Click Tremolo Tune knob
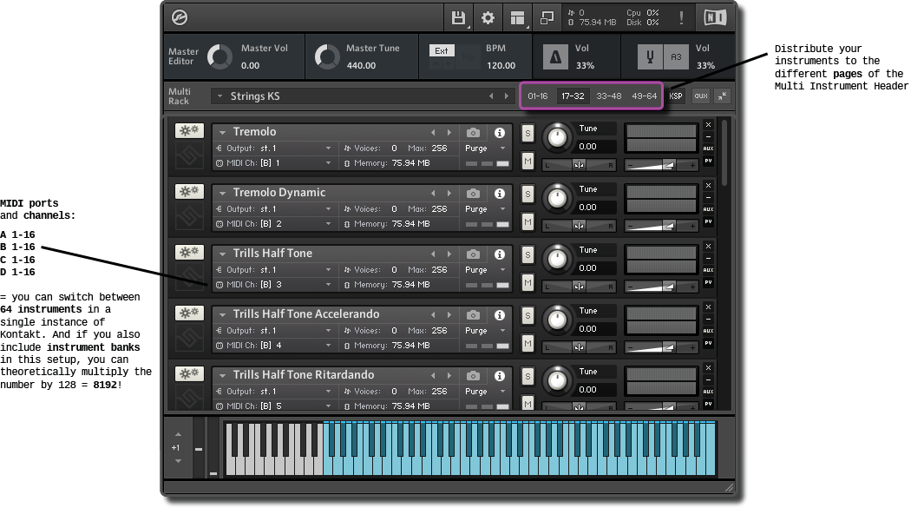 (x=557, y=137)
